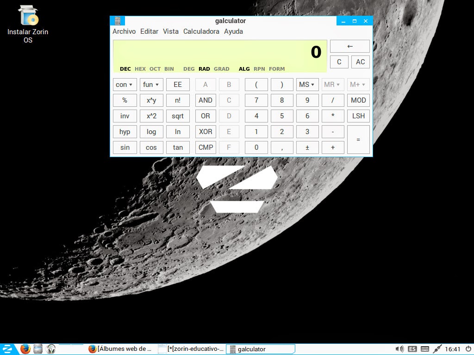Open the file manager from the taskbar

click(38, 349)
